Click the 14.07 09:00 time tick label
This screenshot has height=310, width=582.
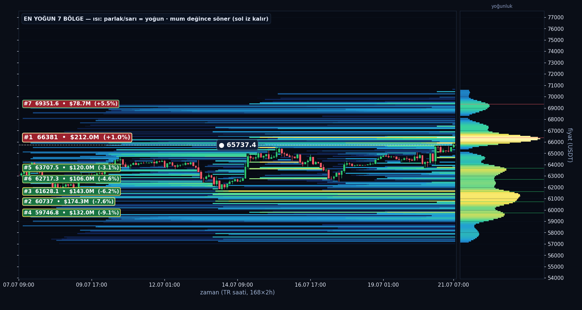point(237,285)
